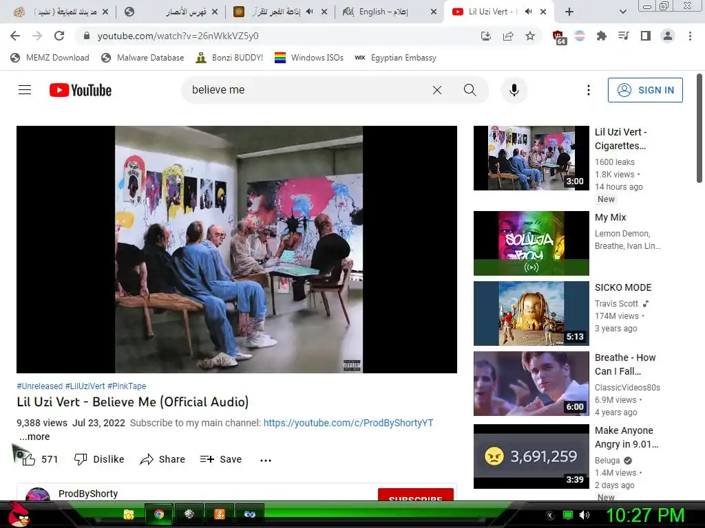This screenshot has width=705, height=528.
Task: Focus the 'believe me' search field
Action: [x=311, y=90]
